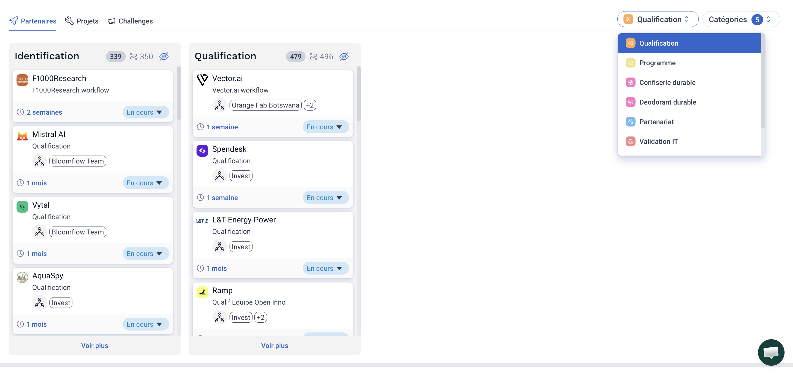
Task: Click the Identification total count icon
Action: click(x=133, y=56)
